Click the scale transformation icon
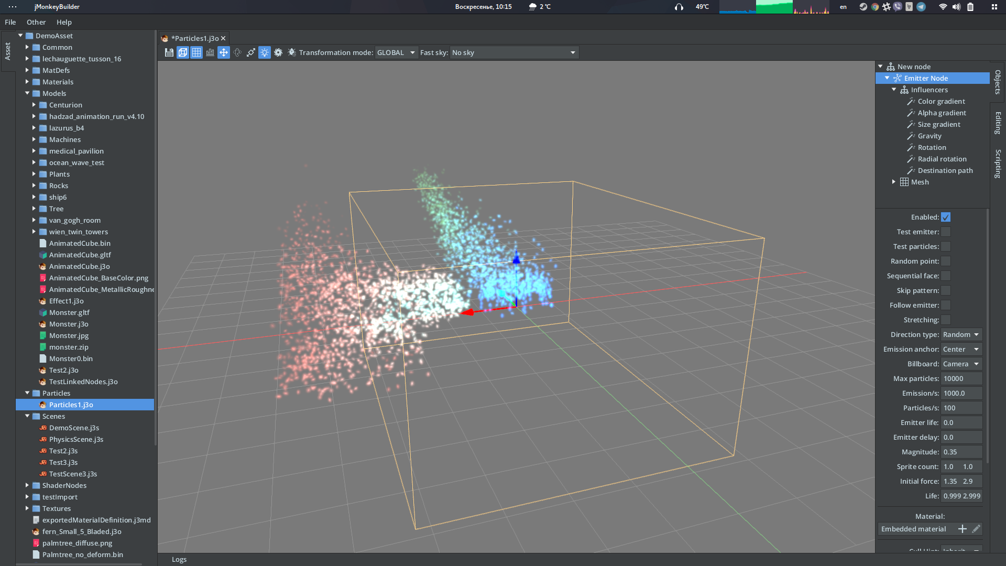Viewport: 1006px width, 566px height. tap(251, 52)
